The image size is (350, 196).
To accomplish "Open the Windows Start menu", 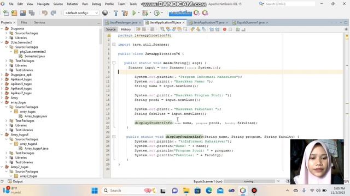I will click(95, 191).
